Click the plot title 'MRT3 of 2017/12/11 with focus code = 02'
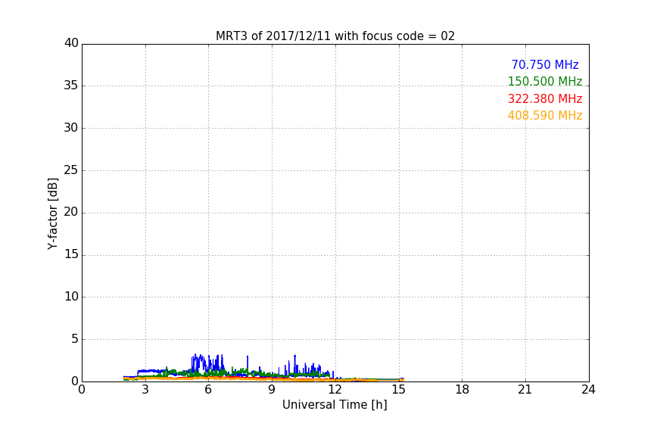Image resolution: width=654 pixels, height=436 pixels. [335, 36]
